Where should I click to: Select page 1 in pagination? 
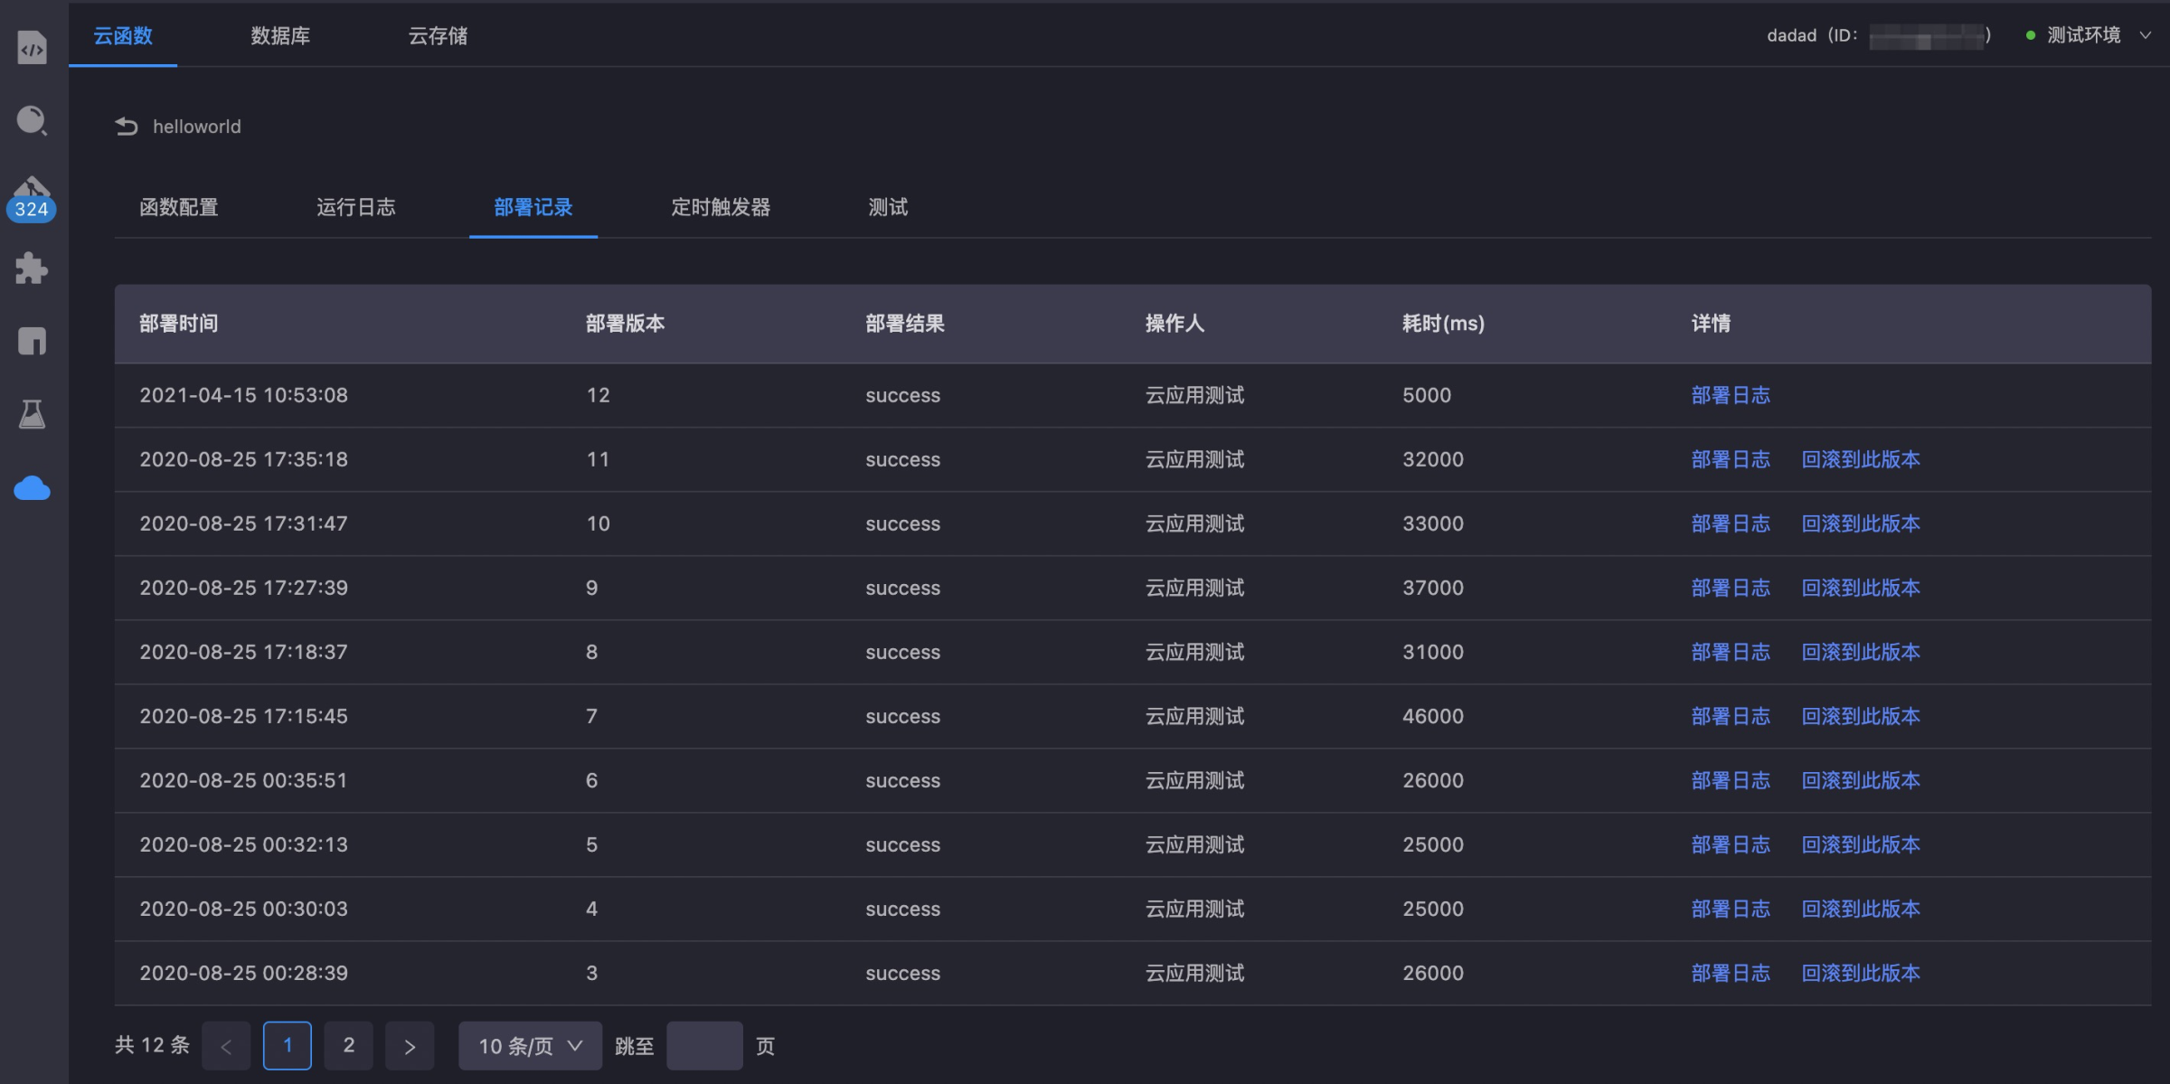coord(288,1046)
